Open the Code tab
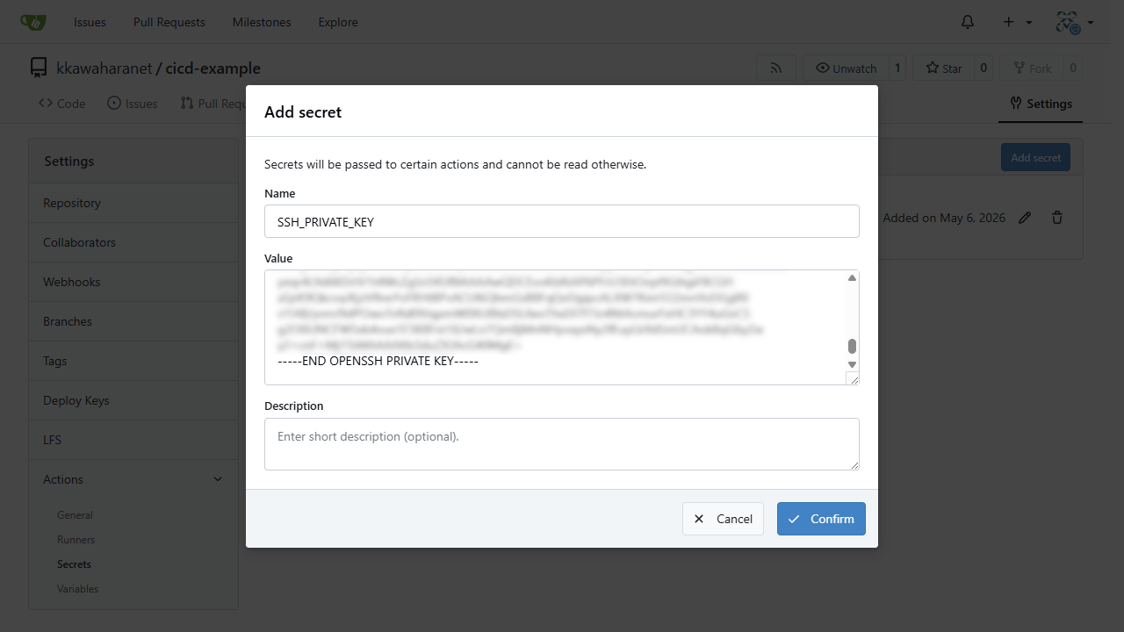Screen dimensions: 1124x632 click(61, 104)
